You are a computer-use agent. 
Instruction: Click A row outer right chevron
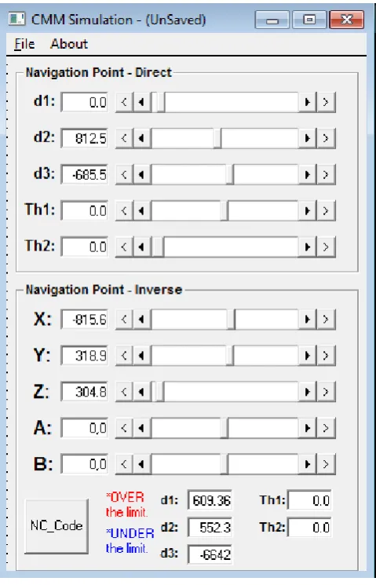pyautogui.click(x=326, y=428)
